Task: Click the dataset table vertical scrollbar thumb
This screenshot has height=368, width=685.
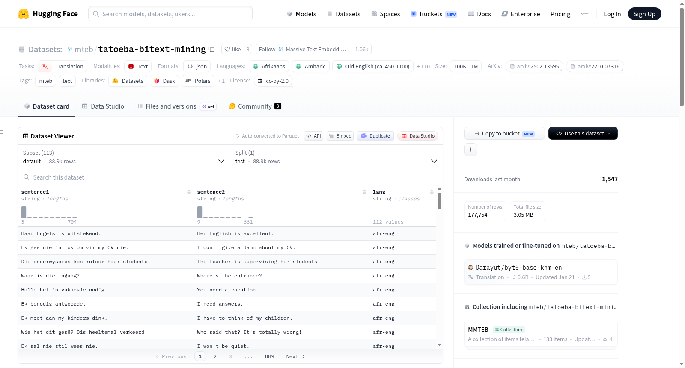Action: [439, 201]
